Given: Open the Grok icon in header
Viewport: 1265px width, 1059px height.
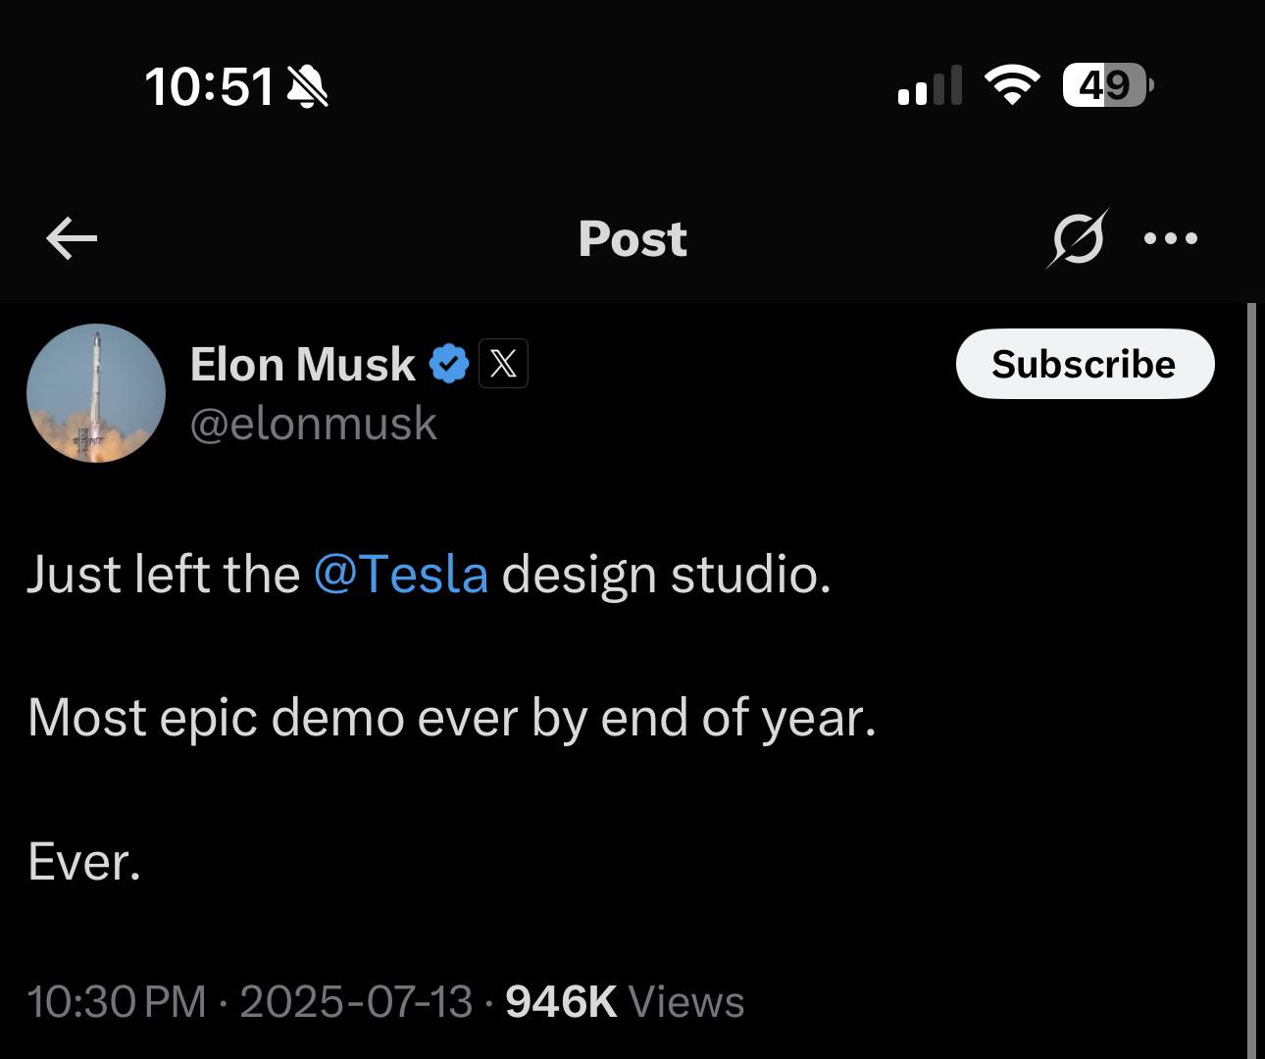Looking at the screenshot, I should point(1077,238).
